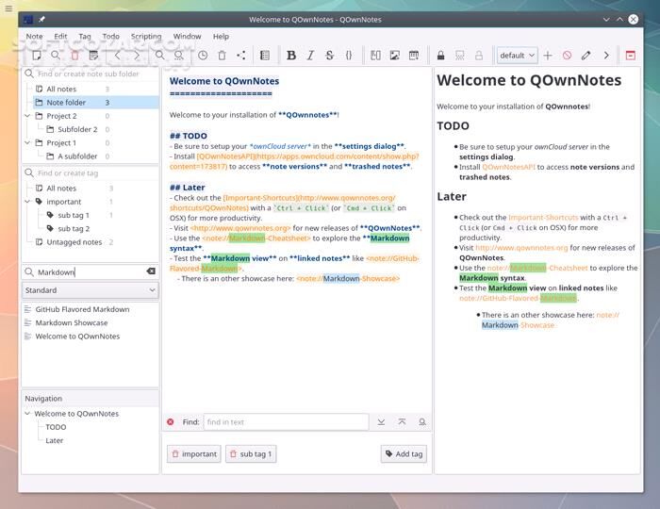660x509 pixels.
Task: Select the Note folder row
Action: coord(95,102)
